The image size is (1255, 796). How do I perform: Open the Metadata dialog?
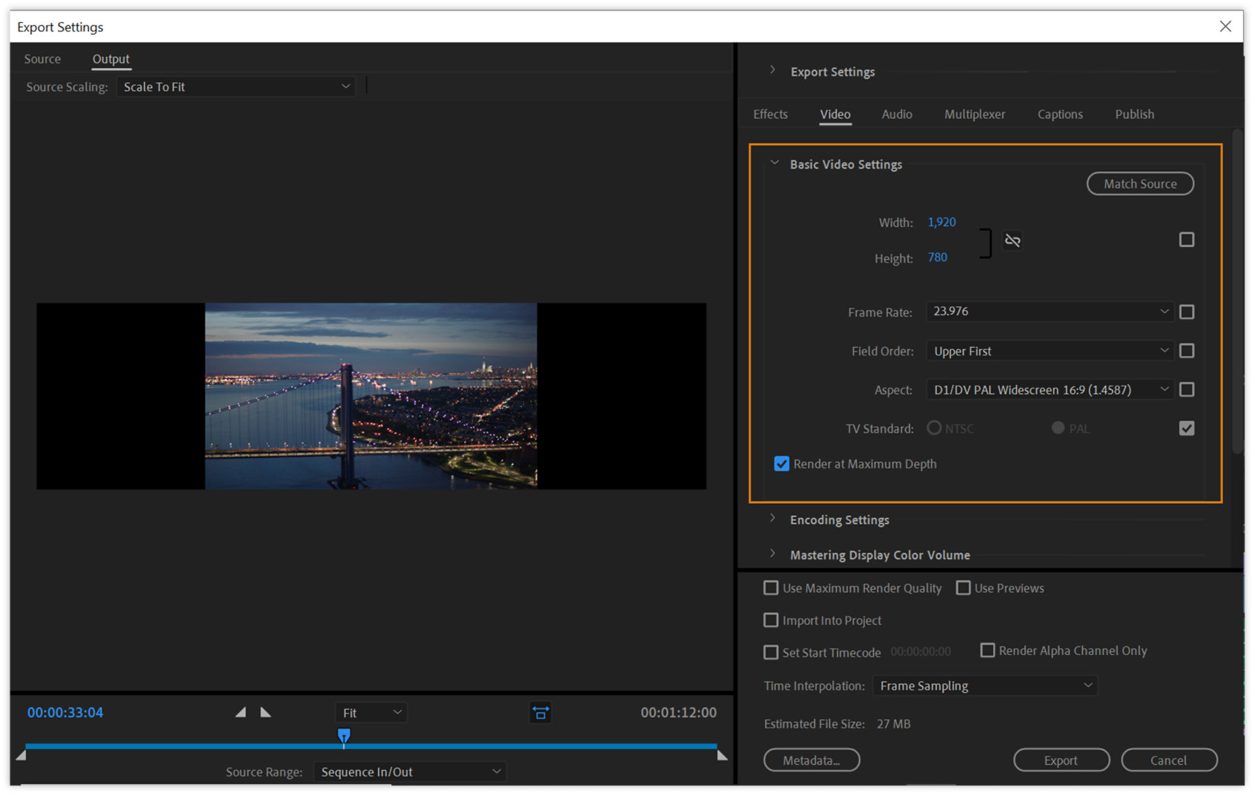812,760
